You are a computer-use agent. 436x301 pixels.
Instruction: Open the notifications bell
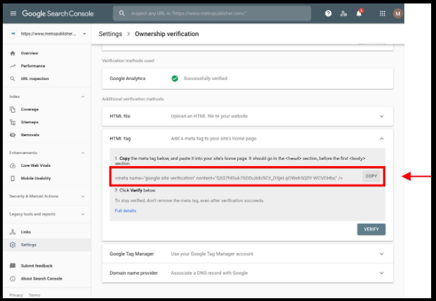359,13
